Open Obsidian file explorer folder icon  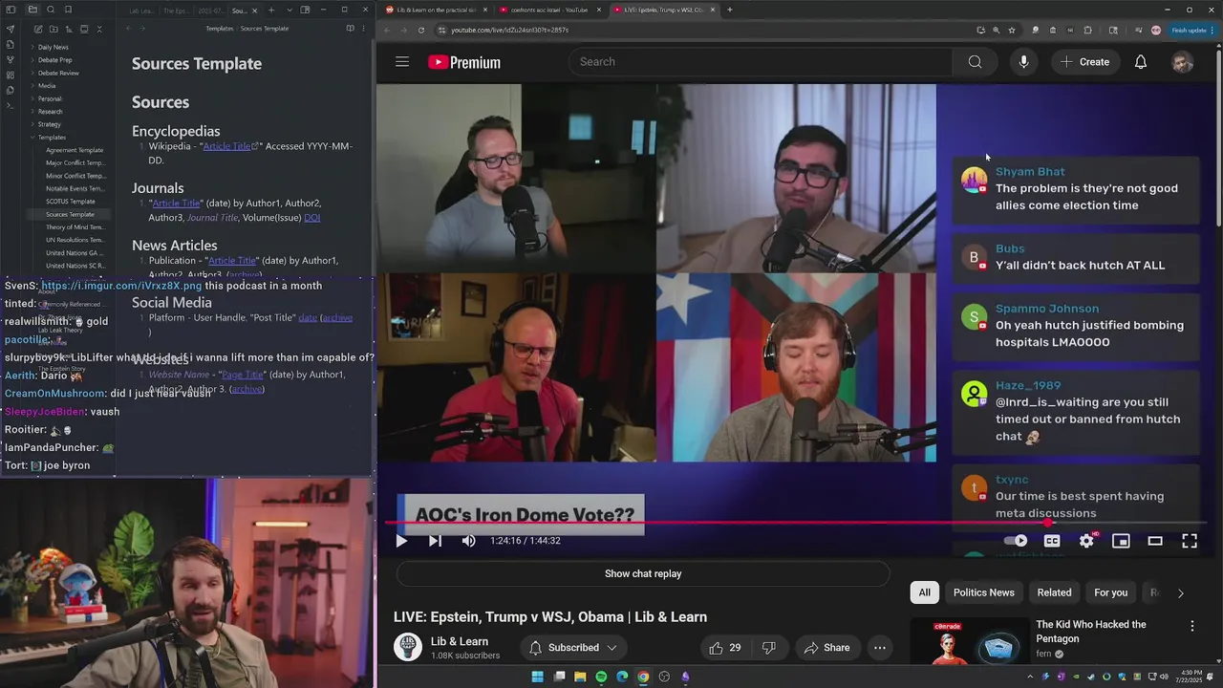[x=32, y=10]
